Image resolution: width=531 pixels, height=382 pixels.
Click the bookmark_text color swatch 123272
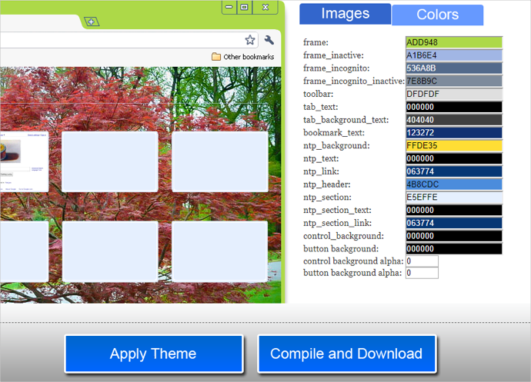pyautogui.click(x=453, y=132)
